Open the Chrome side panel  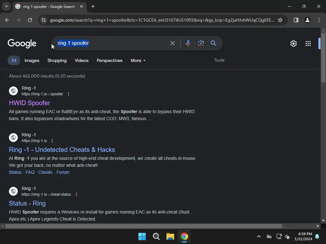click(296, 20)
